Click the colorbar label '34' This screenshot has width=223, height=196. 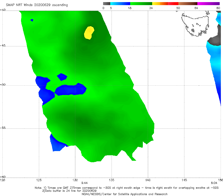tap(151, 8)
